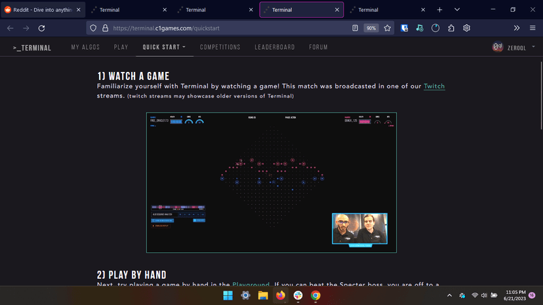Open Slack from the taskbar
The width and height of the screenshot is (543, 305).
pyautogui.click(x=298, y=296)
